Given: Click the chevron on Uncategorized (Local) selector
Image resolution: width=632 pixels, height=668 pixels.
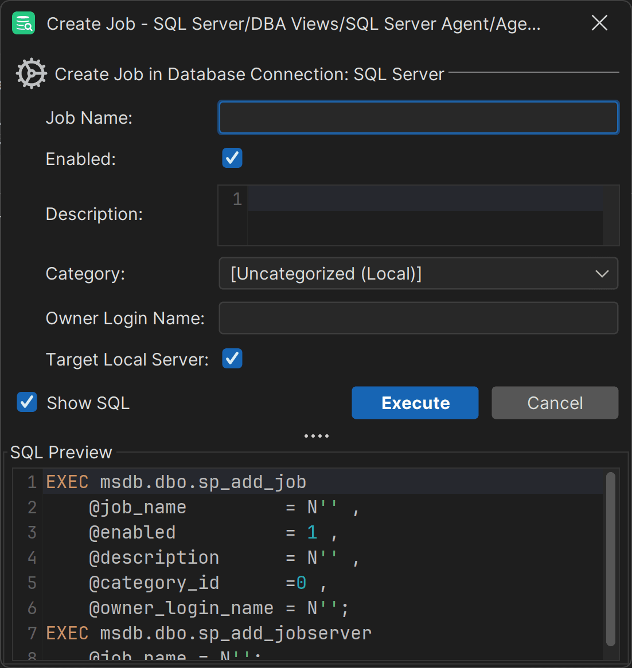Looking at the screenshot, I should [602, 273].
